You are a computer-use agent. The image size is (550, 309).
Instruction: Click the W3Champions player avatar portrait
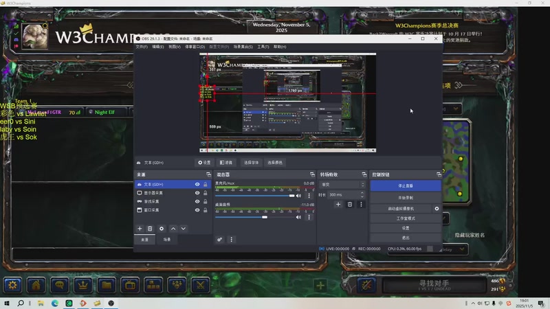35,36
